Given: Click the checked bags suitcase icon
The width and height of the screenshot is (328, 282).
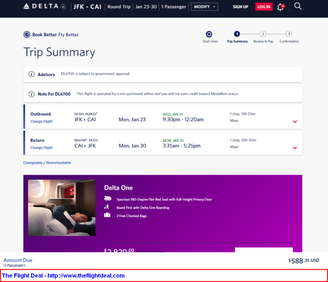Looking at the screenshot, I should [x=107, y=215].
